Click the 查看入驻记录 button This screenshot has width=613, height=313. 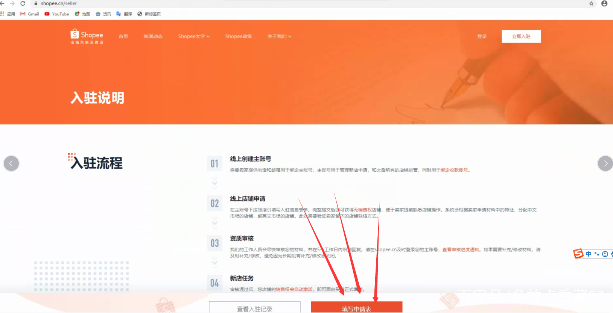[255, 308]
